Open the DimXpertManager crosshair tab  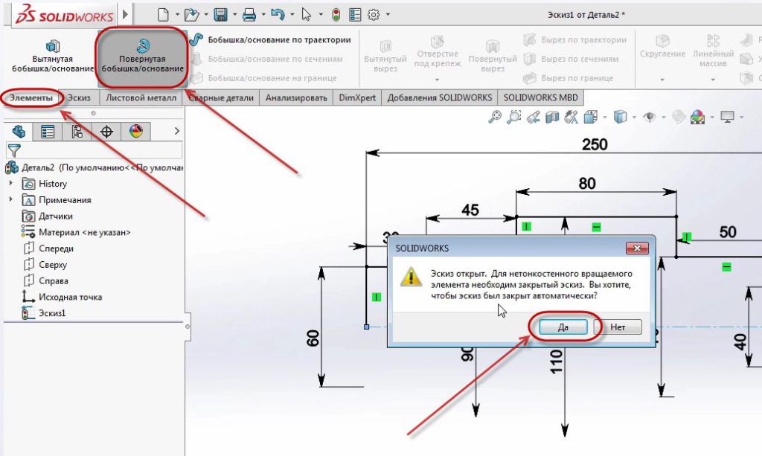pyautogui.click(x=106, y=131)
